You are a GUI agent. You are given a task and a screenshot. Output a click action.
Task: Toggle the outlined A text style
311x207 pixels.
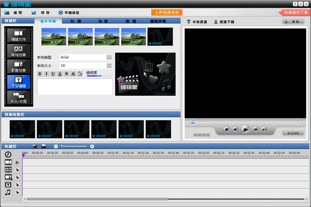click(73, 74)
